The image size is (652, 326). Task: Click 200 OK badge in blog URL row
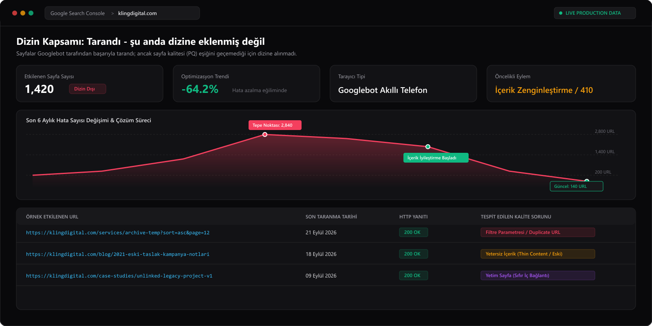click(x=414, y=254)
